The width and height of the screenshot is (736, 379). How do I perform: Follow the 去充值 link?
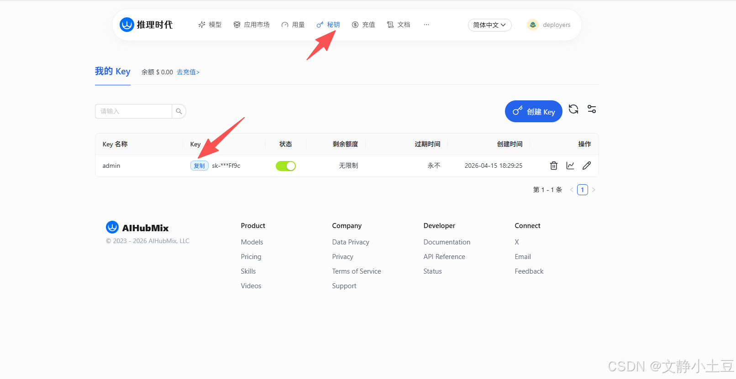[x=188, y=72]
